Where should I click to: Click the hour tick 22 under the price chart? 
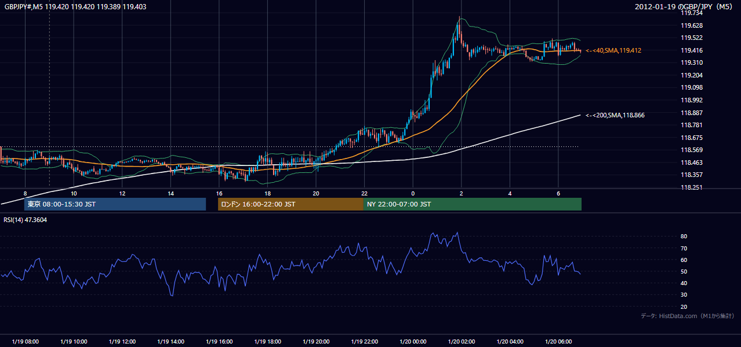point(364,193)
